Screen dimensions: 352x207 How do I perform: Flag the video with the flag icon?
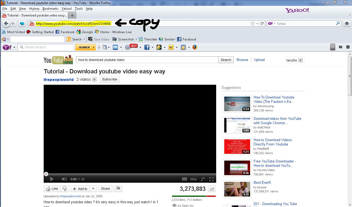click(118, 189)
